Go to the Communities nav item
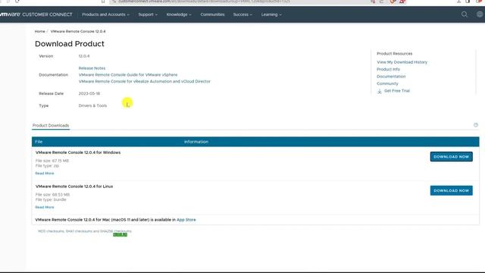 point(212,14)
